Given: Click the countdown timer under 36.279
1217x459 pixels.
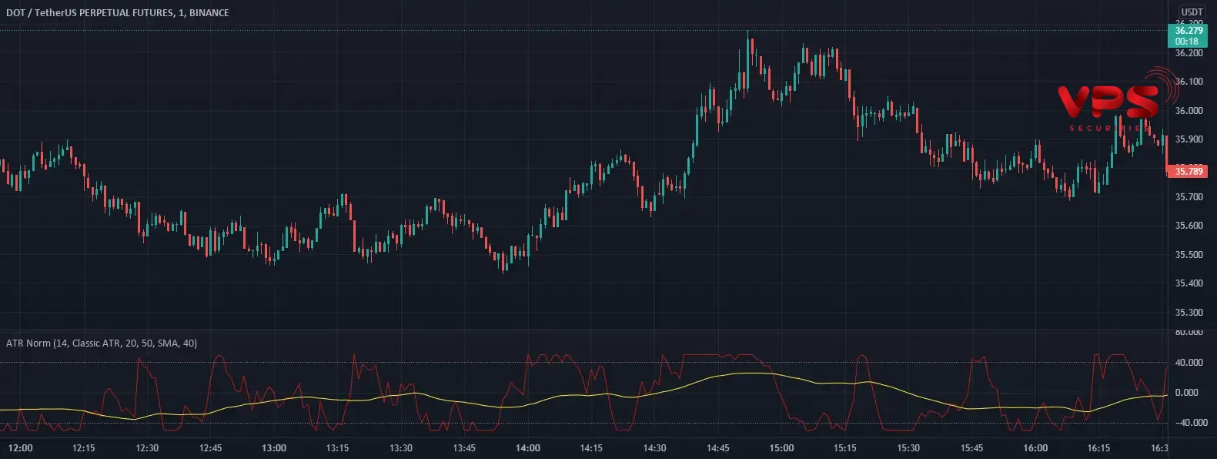Looking at the screenshot, I should (1187, 42).
